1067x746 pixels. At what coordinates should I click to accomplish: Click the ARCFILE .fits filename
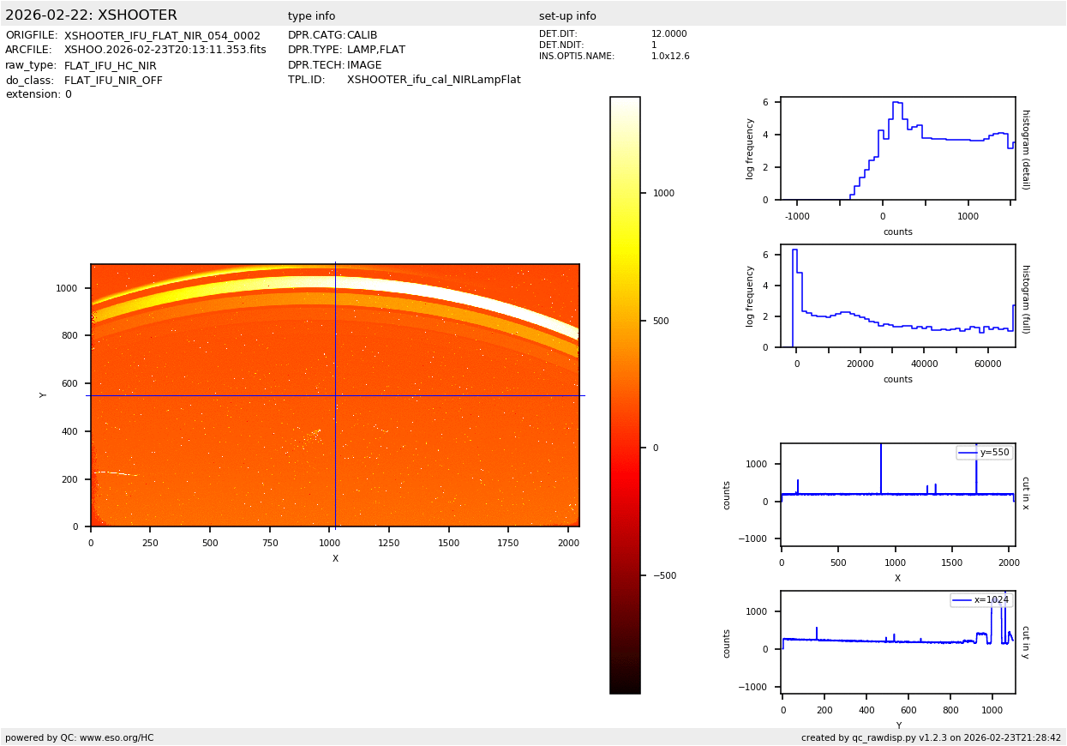(165, 51)
